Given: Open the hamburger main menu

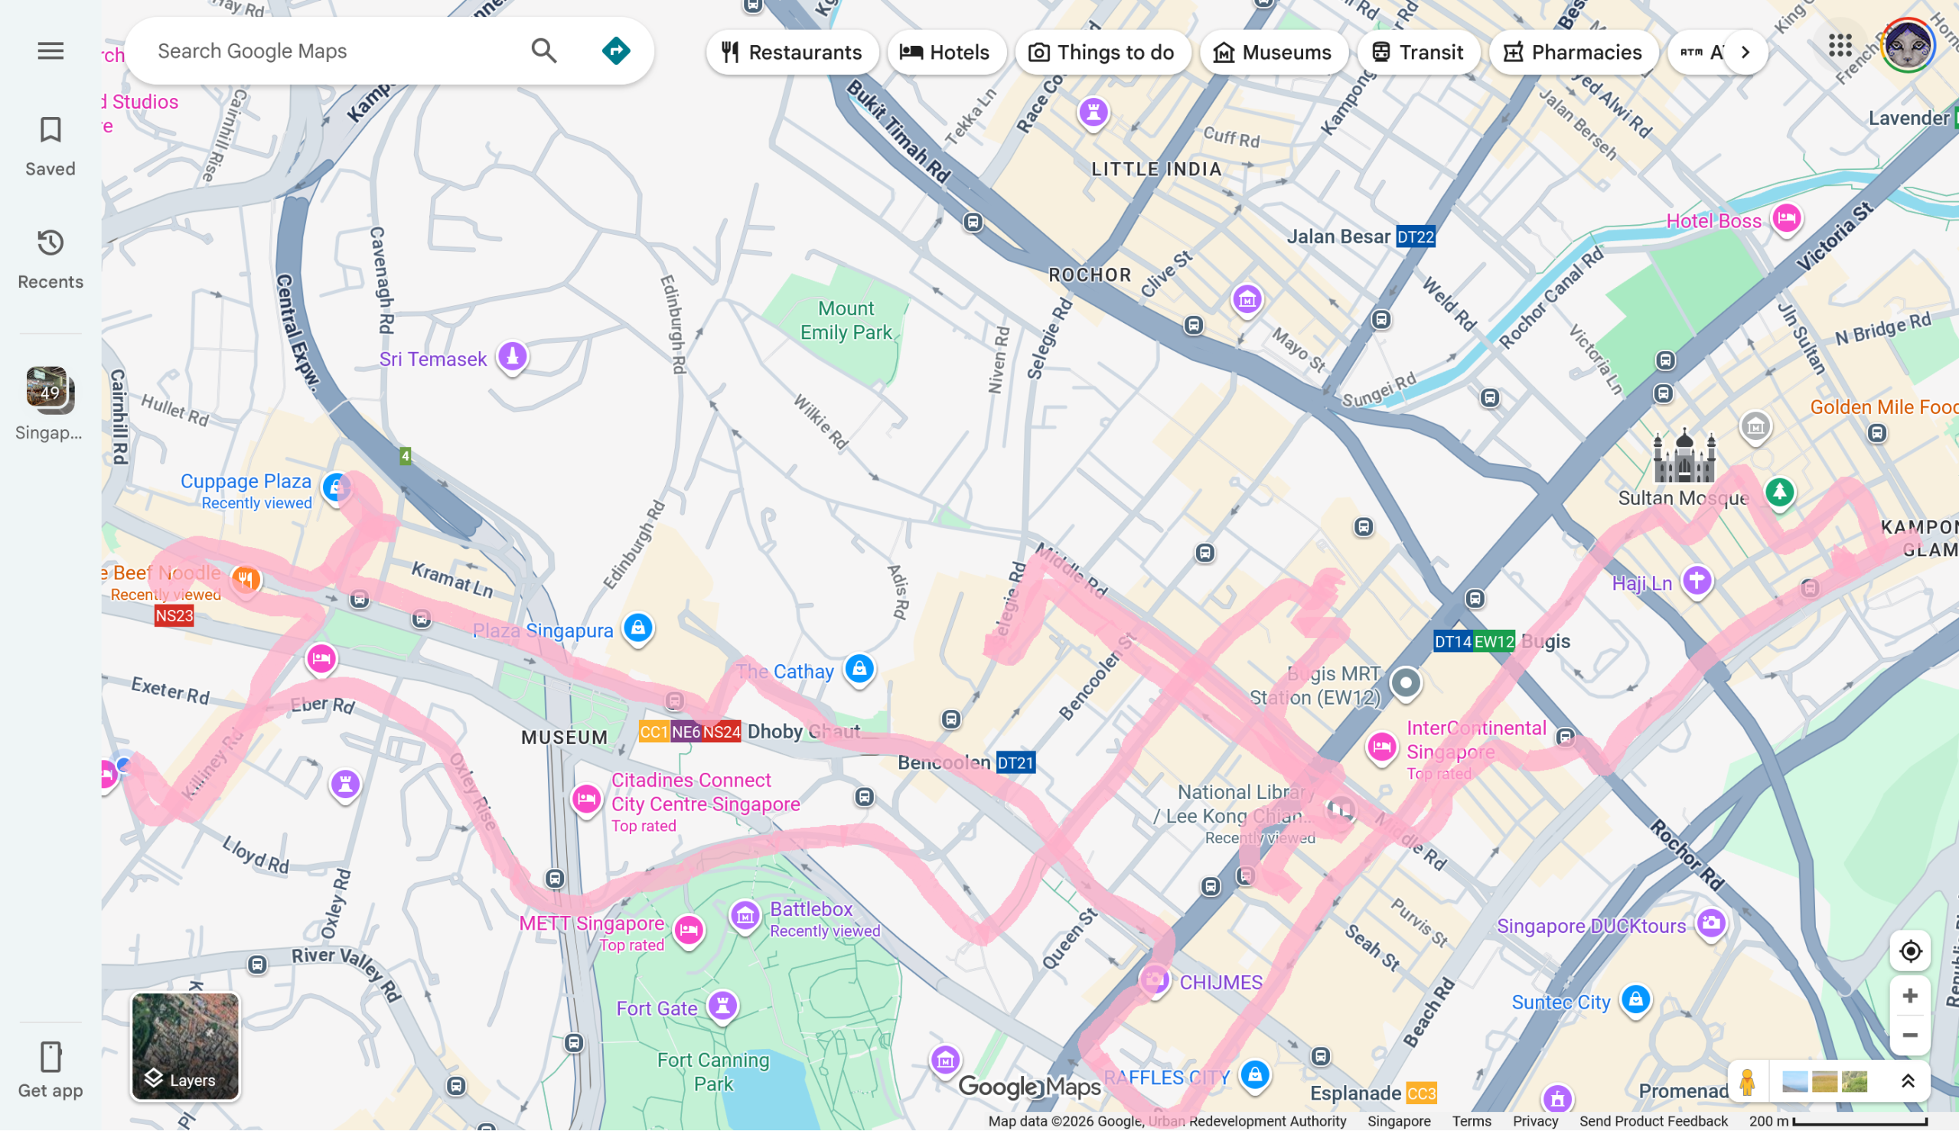Looking at the screenshot, I should [51, 51].
